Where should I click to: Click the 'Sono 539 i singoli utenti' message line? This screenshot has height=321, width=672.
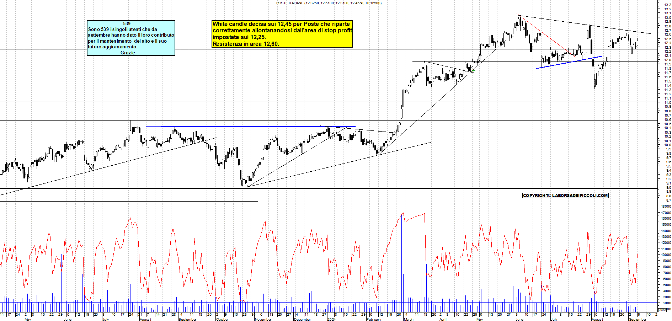(x=123, y=29)
